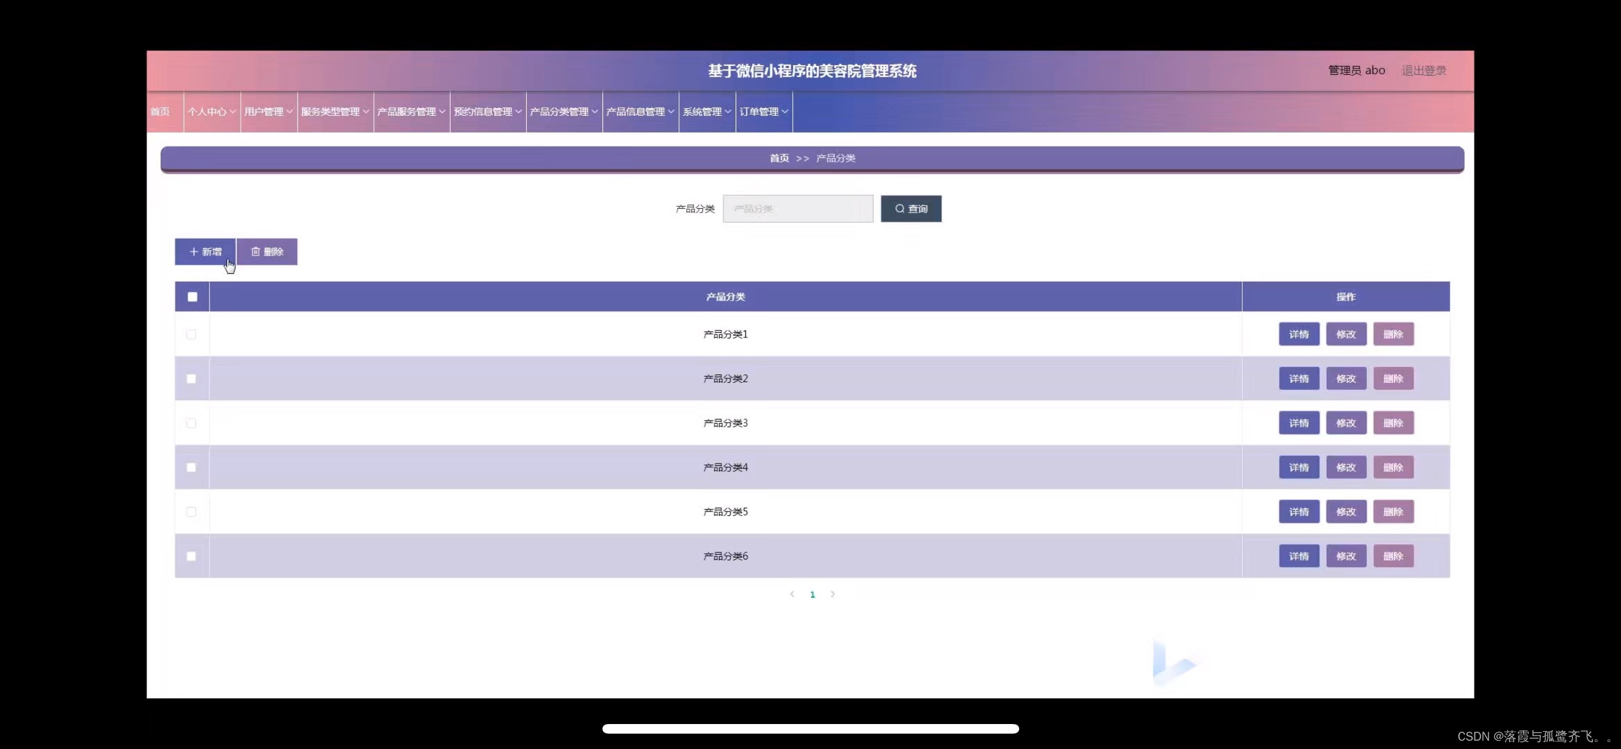
Task: Click the 产品分类5 cell text
Action: point(725,511)
